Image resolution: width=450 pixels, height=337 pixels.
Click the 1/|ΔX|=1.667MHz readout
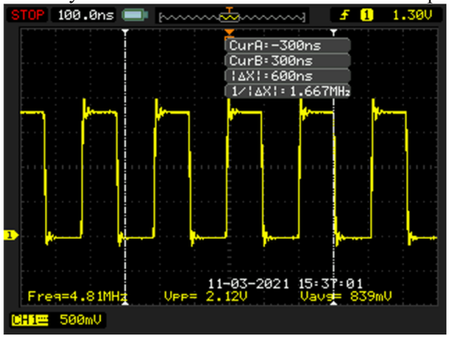point(288,91)
